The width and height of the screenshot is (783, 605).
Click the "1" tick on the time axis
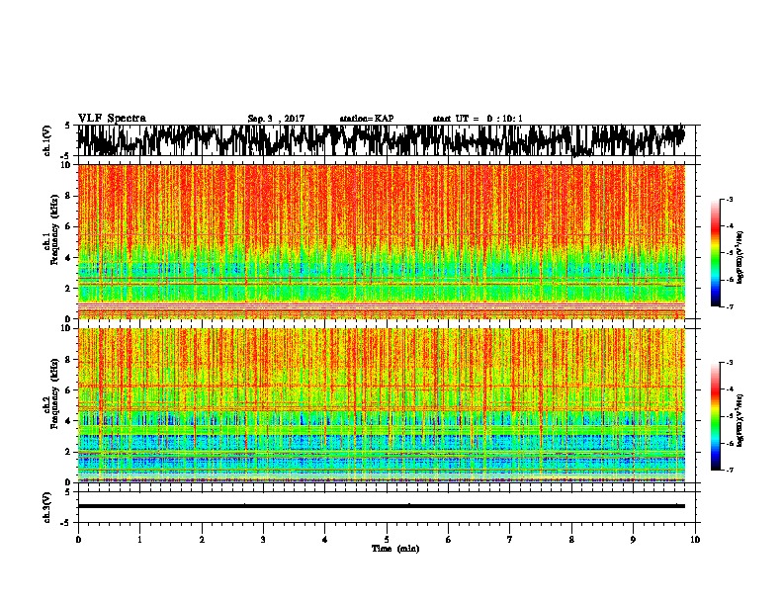click(140, 540)
